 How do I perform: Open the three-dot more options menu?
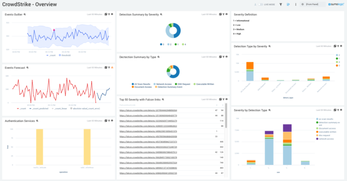pos(295,5)
